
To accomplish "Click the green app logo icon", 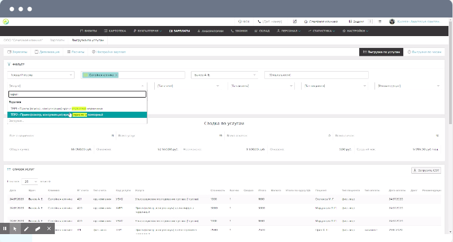I will click(6, 21).
